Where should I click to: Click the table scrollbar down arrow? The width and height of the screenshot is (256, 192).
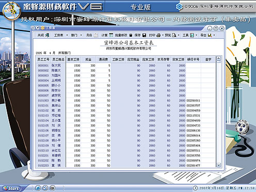coord(218,165)
